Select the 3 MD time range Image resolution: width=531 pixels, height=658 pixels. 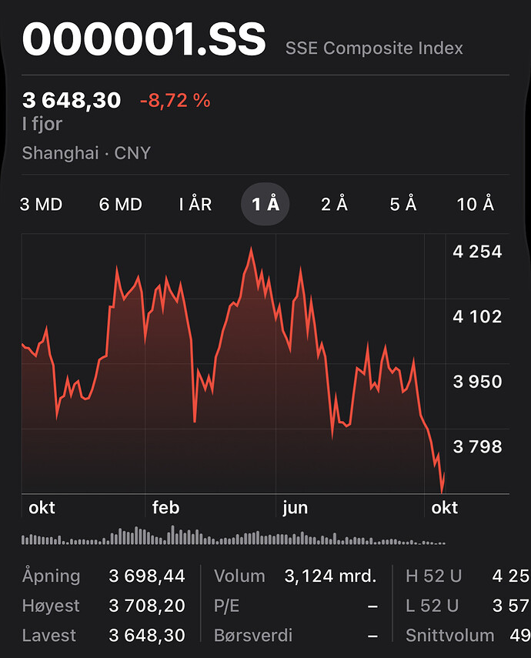pyautogui.click(x=41, y=205)
